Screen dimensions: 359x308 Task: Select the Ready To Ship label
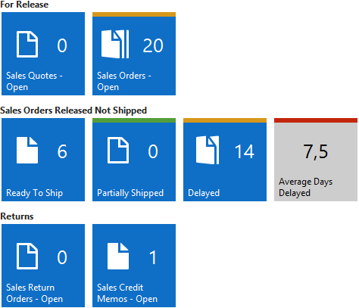coord(35,193)
